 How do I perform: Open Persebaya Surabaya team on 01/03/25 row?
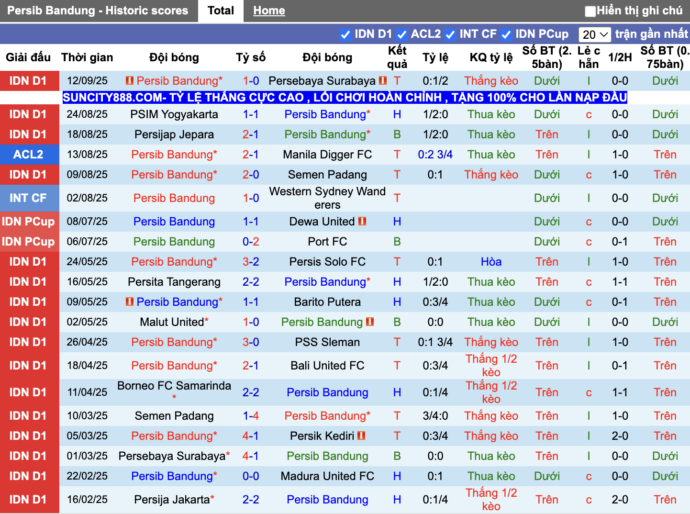[x=172, y=456]
